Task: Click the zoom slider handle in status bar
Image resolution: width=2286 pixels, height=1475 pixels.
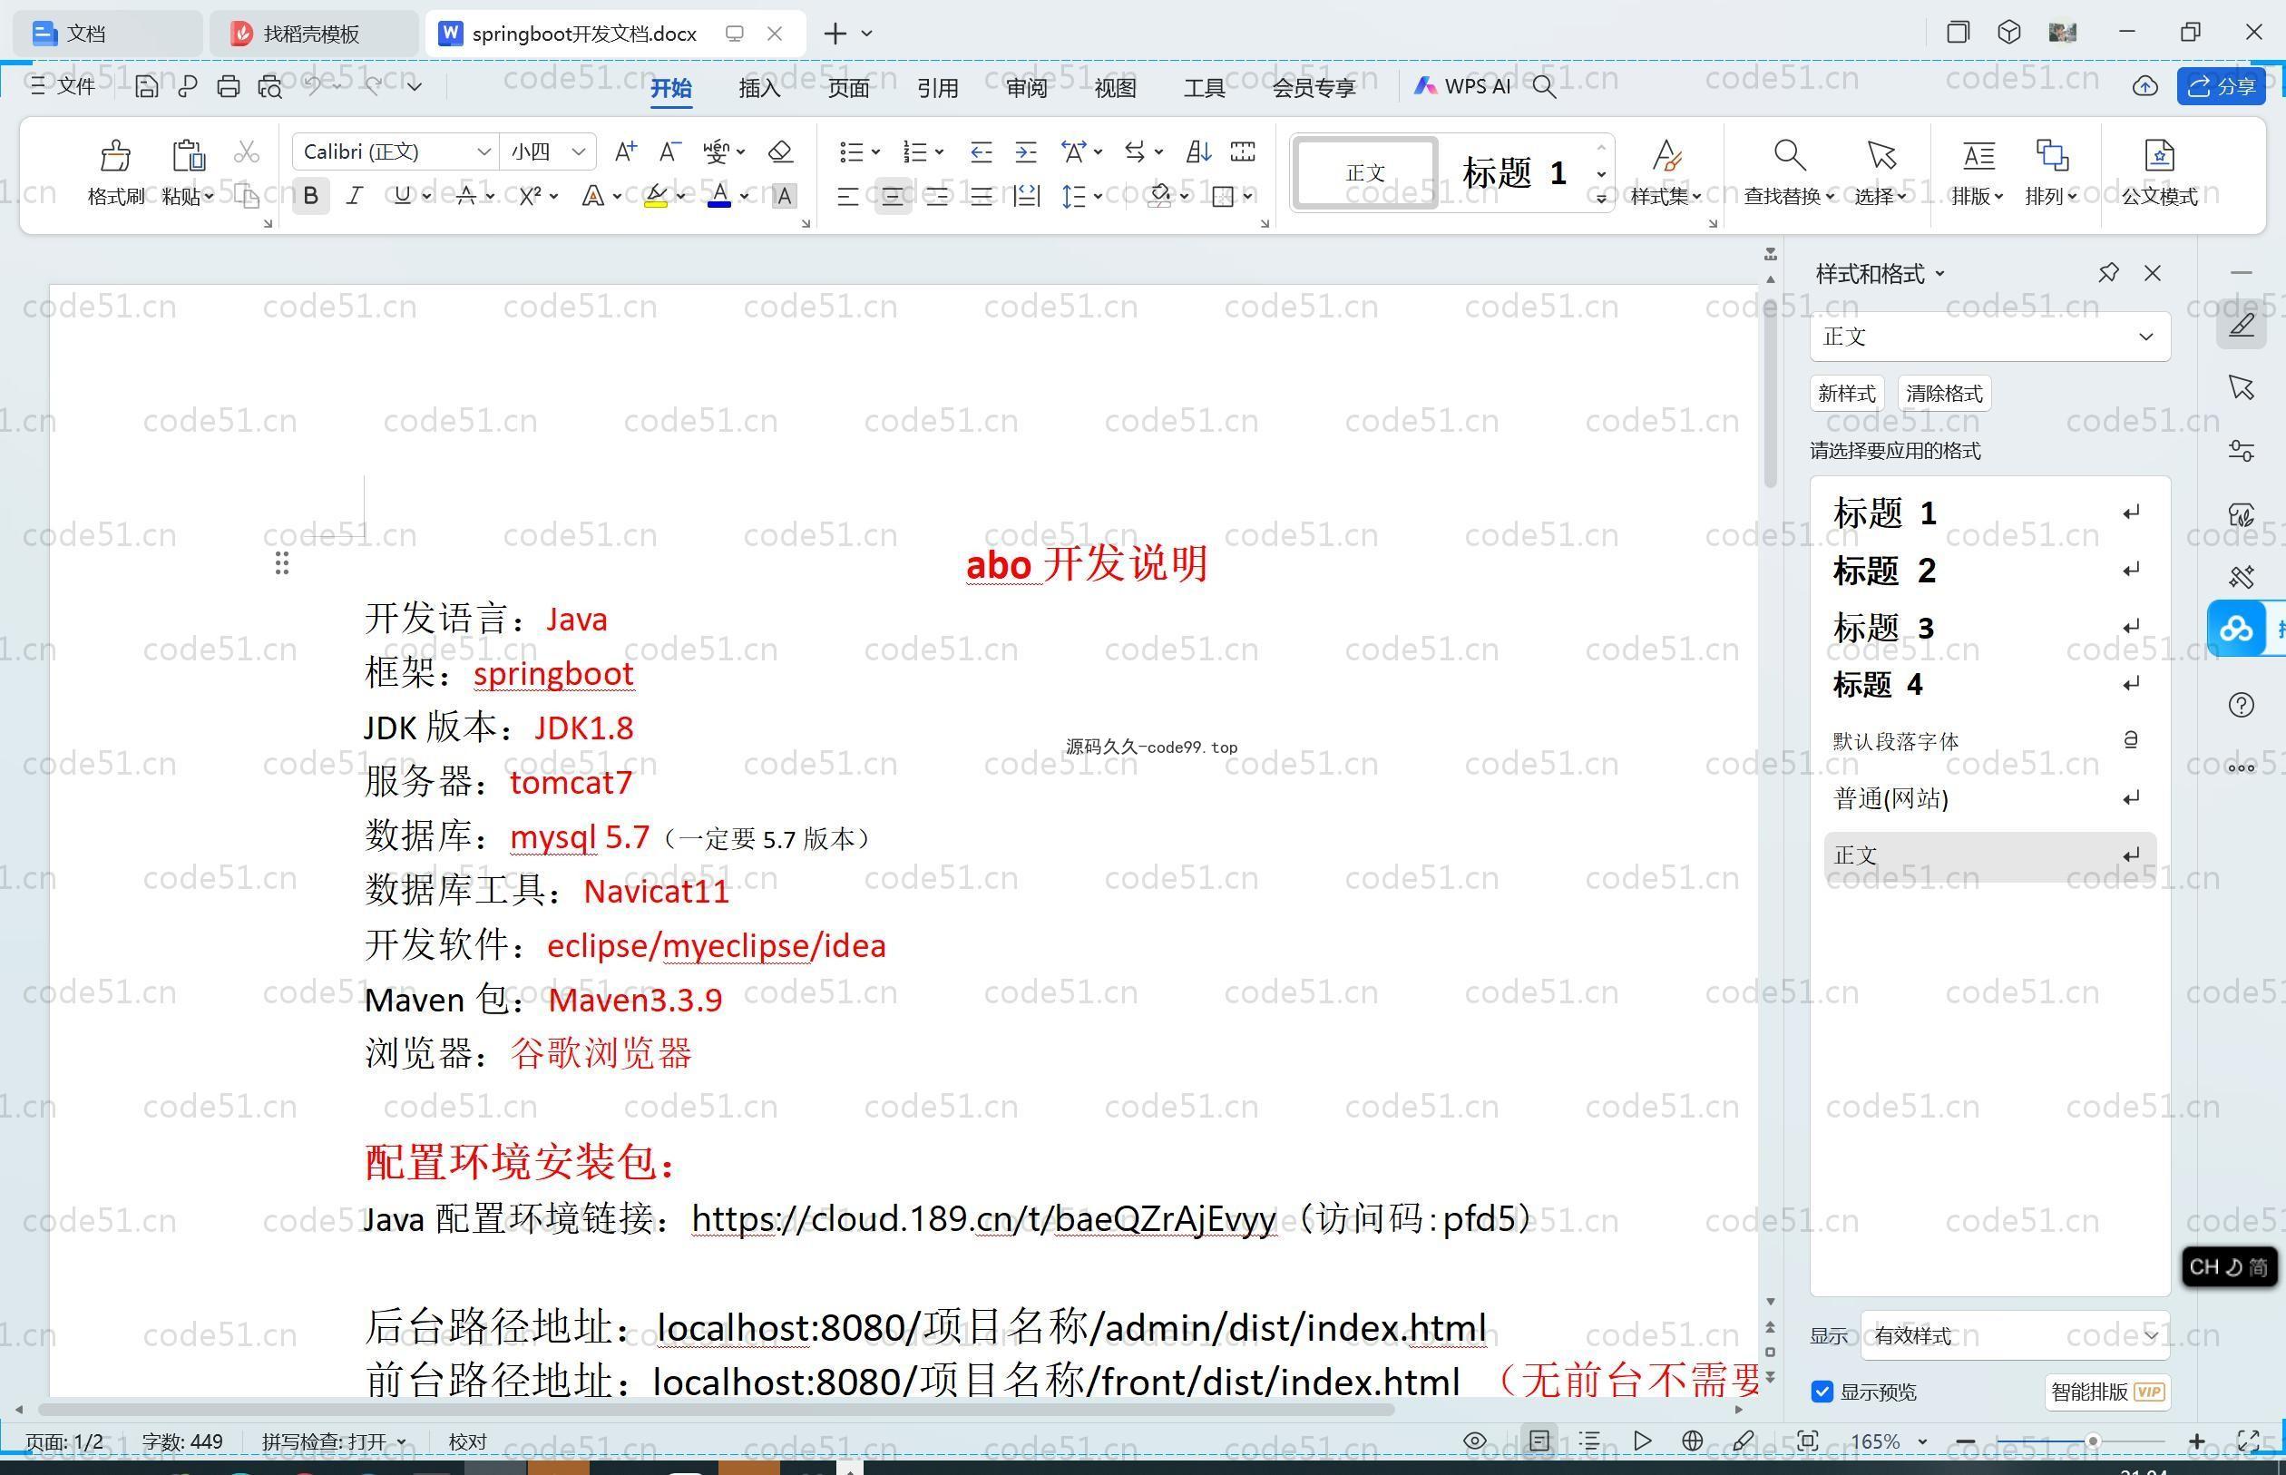Action: coord(2093,1441)
